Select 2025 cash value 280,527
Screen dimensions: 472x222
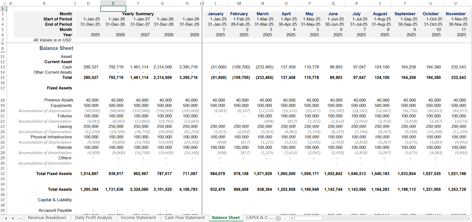(91, 67)
